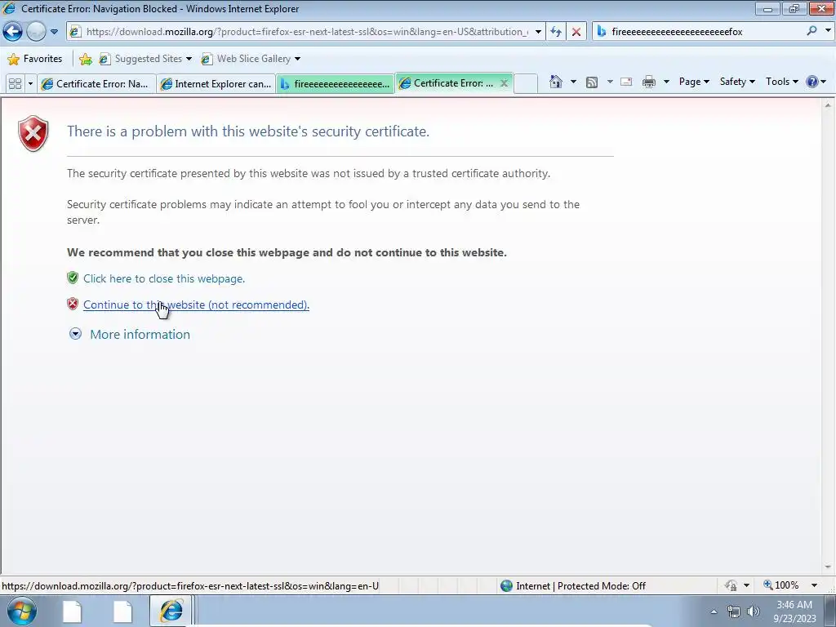The image size is (836, 627).
Task: Click the volume speaker tray icon
Action: coord(754,611)
